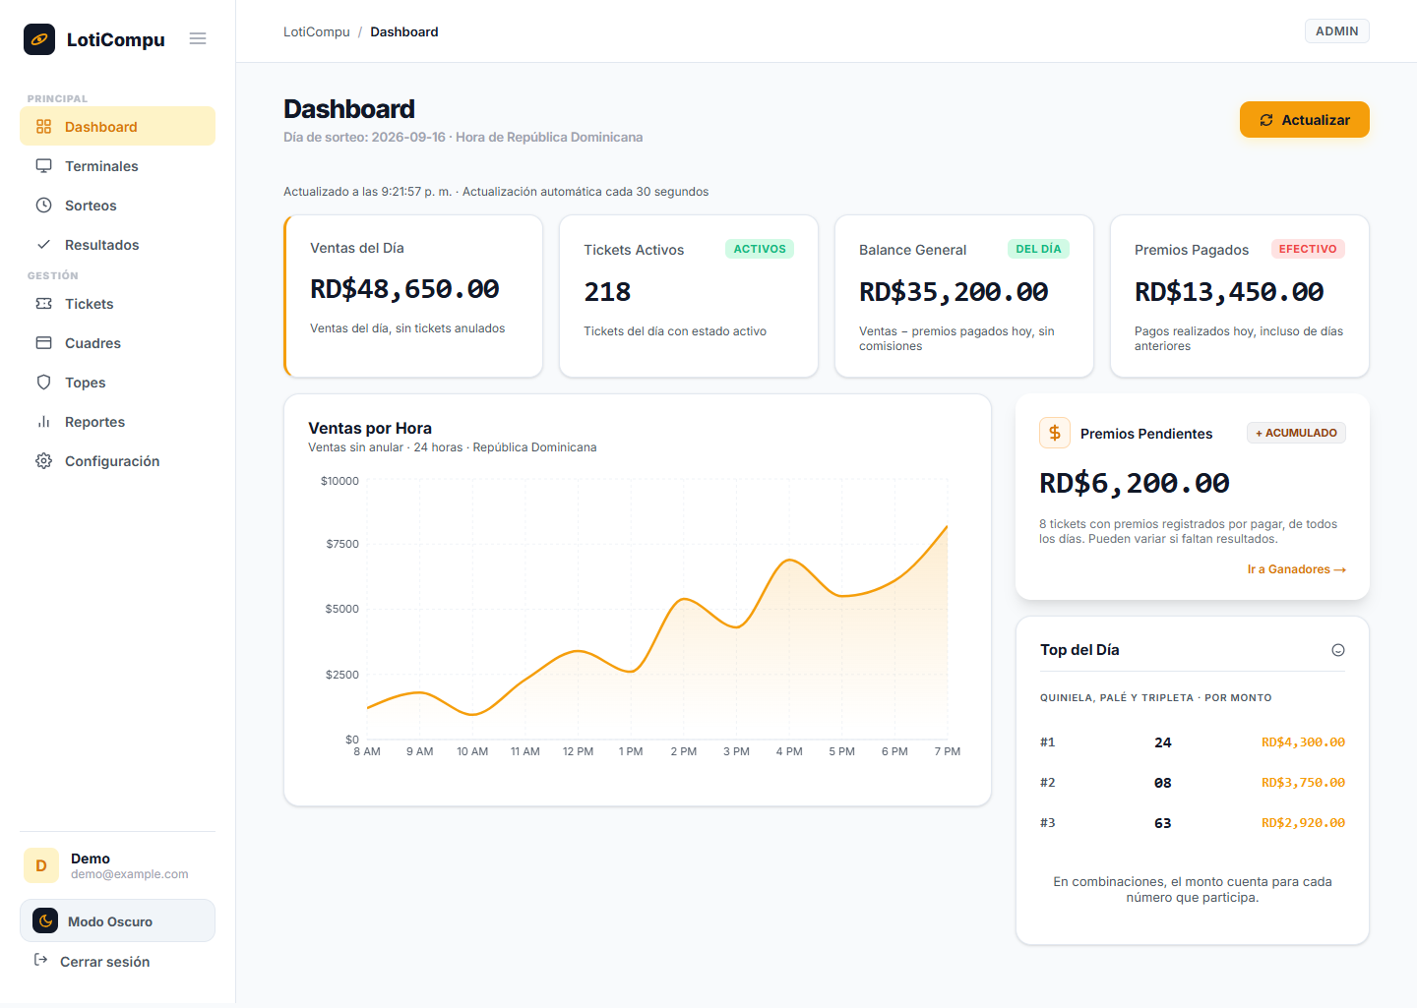Open Sorteos in the sidebar menu
Viewport: 1417px width, 1008px height.
117,205
